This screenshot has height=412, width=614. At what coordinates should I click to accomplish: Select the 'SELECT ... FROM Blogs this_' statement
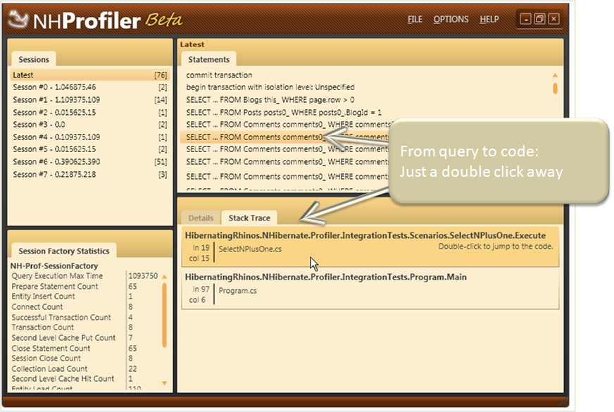[270, 100]
